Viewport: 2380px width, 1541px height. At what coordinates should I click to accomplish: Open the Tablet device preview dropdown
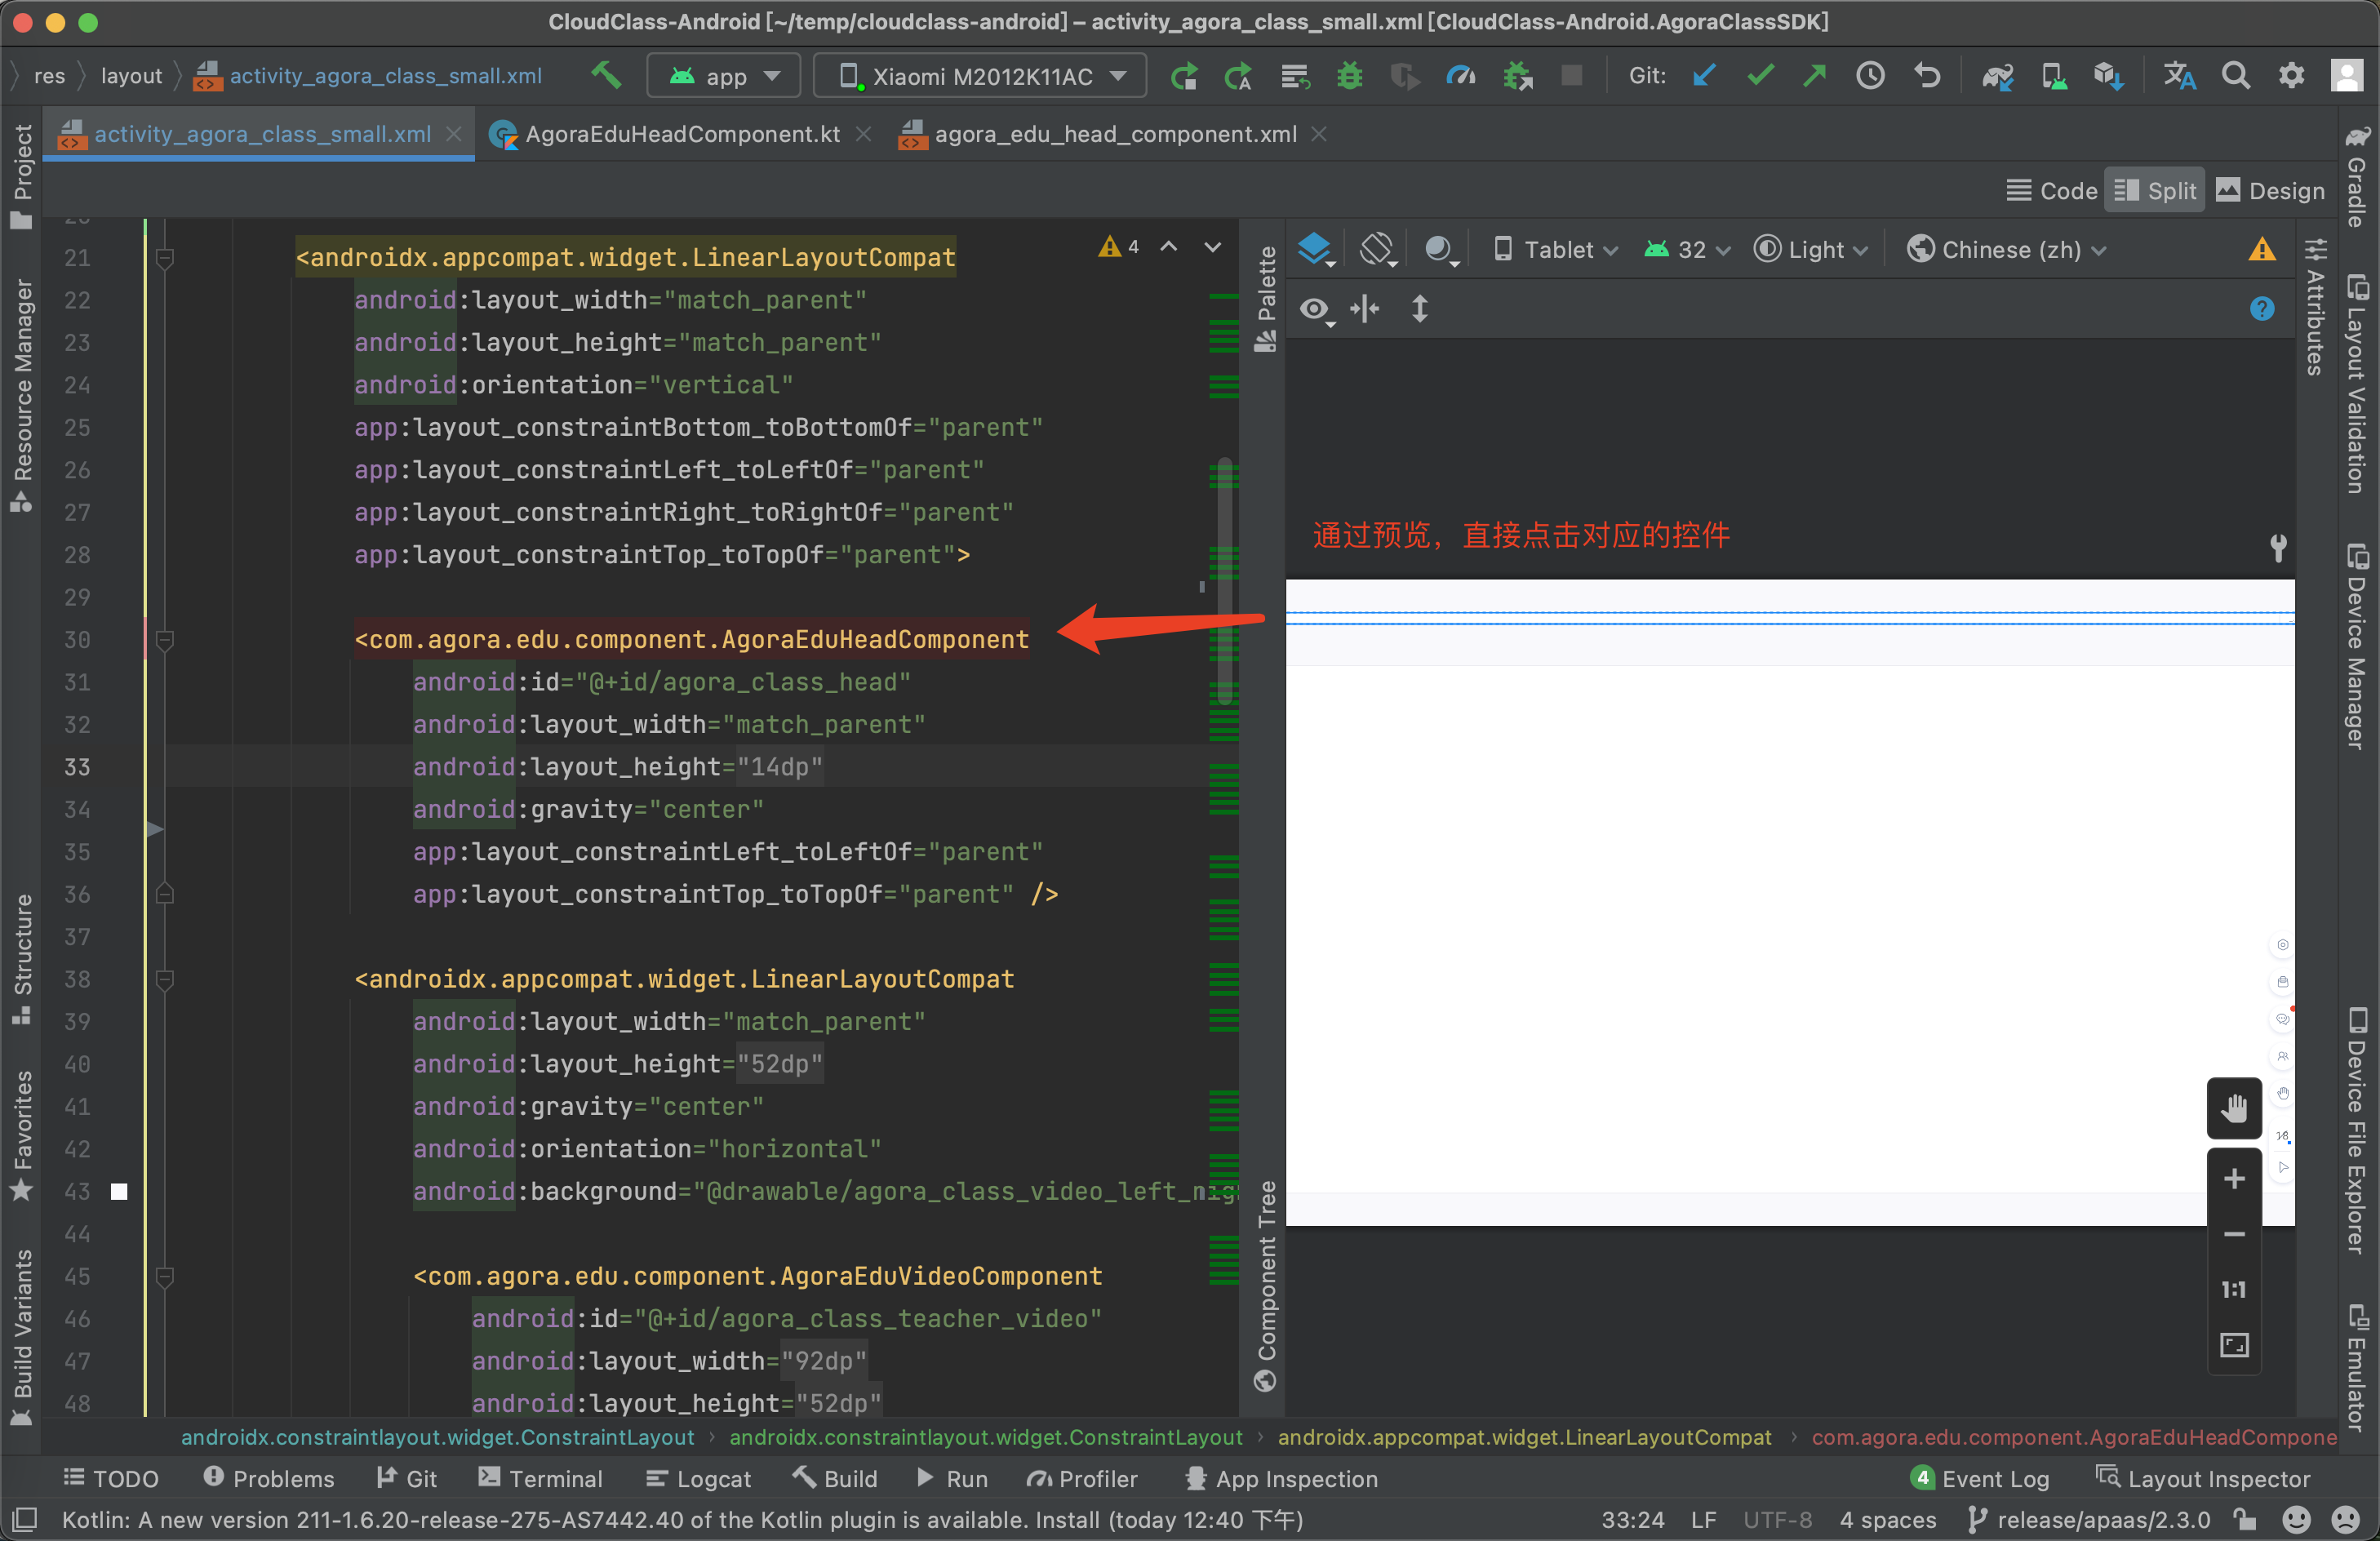(1555, 249)
